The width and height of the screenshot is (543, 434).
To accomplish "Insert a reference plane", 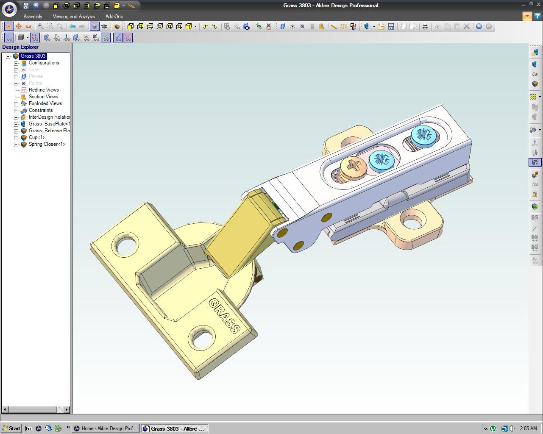I will coord(283,26).
